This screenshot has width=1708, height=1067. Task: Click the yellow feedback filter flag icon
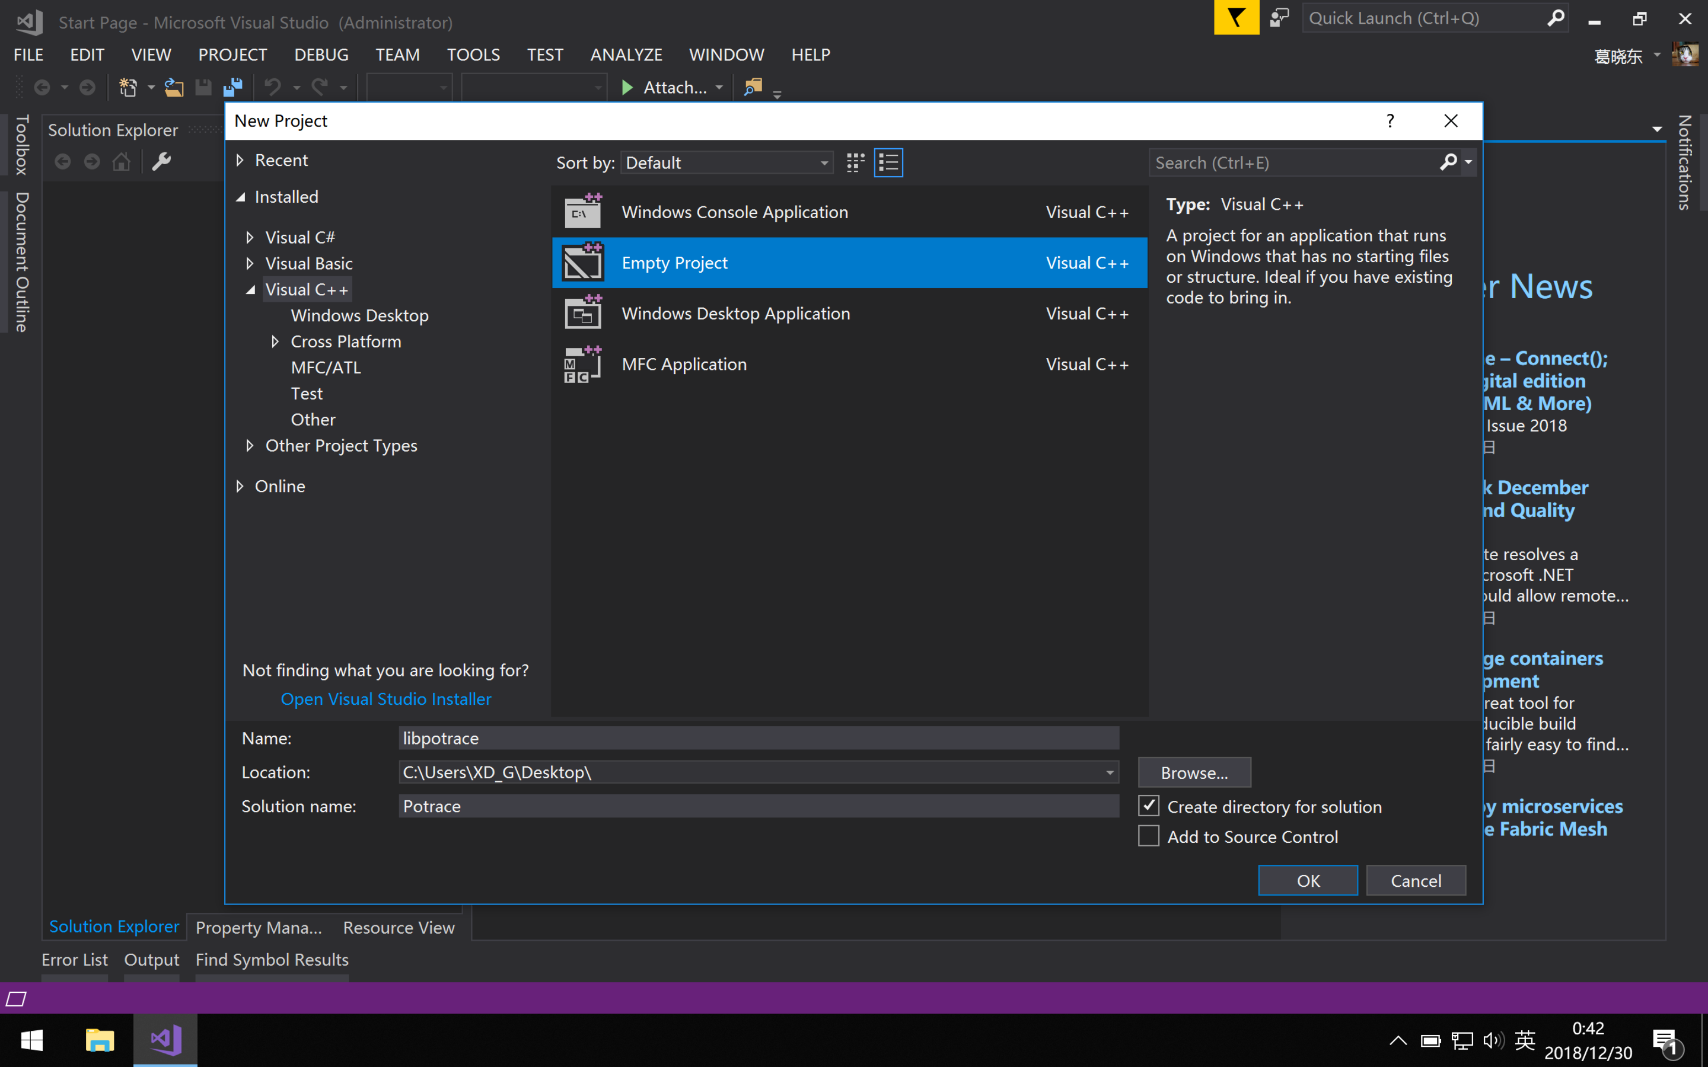(x=1236, y=18)
